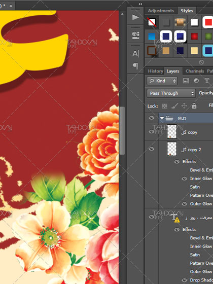Toggle Effects visibility on گل copy 2
213x284 pixels.
tap(177, 161)
